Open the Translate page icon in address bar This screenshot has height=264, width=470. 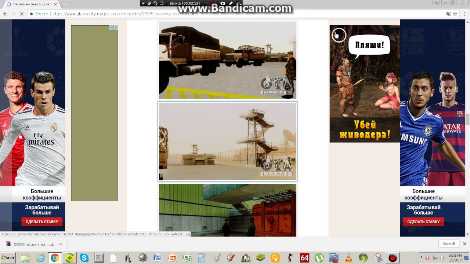448,14
